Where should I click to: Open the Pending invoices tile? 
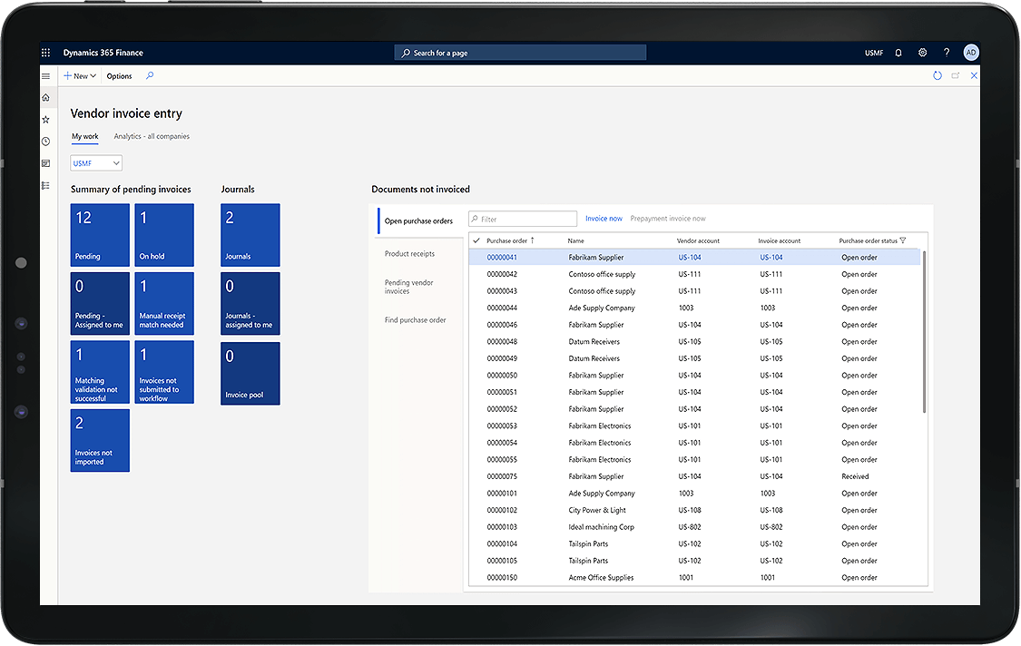100,235
